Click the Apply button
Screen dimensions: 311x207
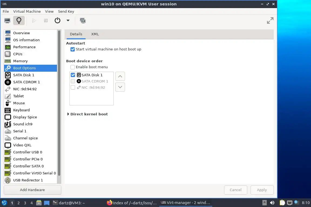coord(262,190)
